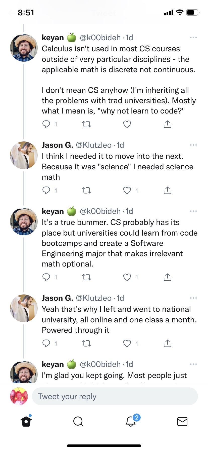Retweet Jason's 'national university' tweet
208x451 pixels.
(x=87, y=343)
